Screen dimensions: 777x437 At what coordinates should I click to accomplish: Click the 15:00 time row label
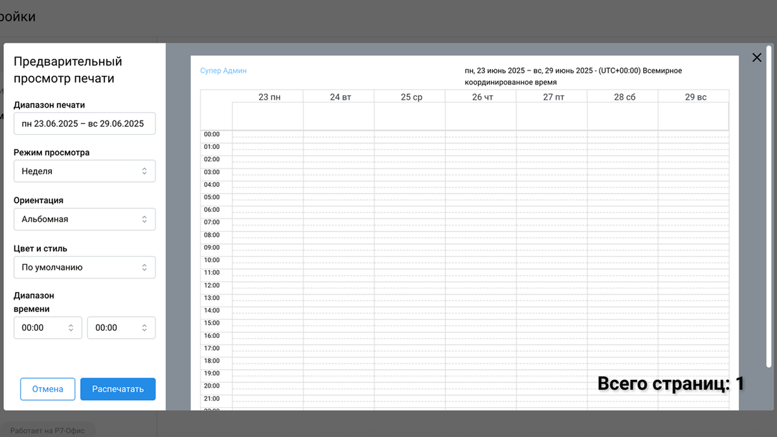(212, 322)
